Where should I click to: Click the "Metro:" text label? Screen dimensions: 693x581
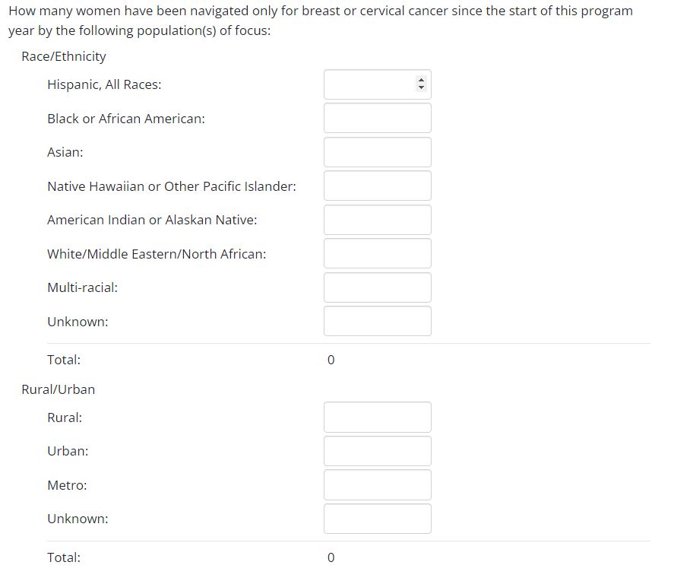(67, 485)
